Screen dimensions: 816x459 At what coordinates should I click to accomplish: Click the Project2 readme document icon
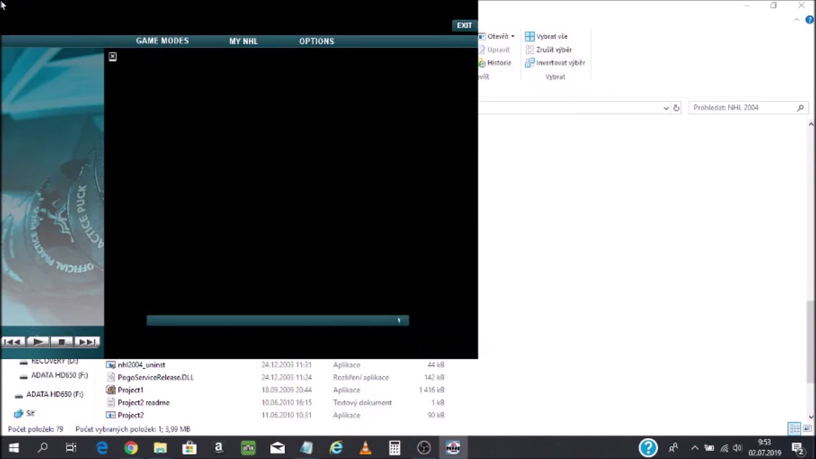click(x=111, y=402)
